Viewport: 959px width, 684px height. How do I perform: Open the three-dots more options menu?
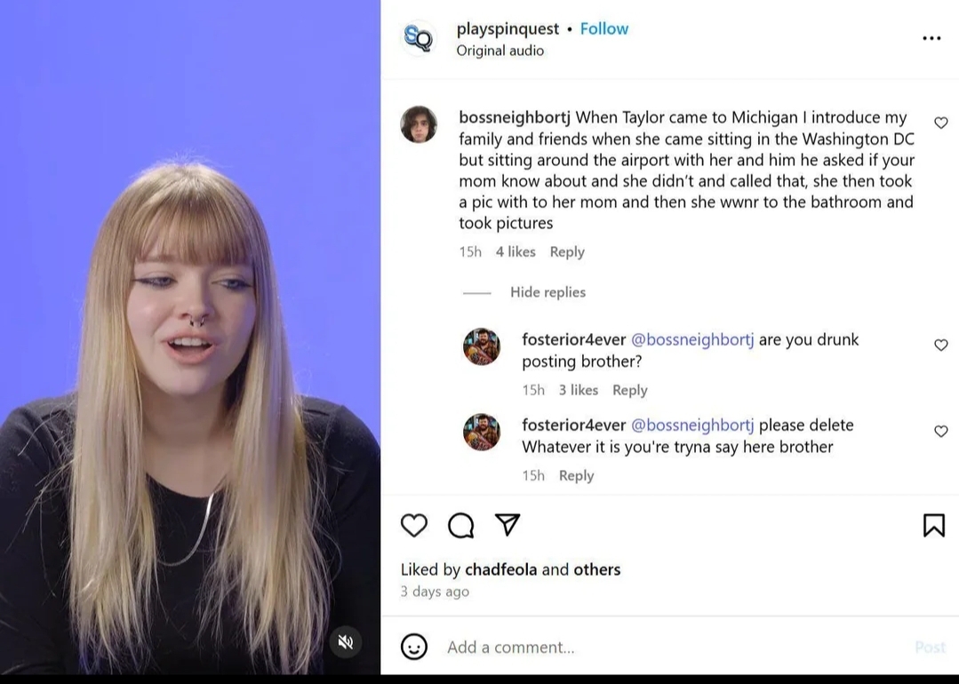click(931, 38)
